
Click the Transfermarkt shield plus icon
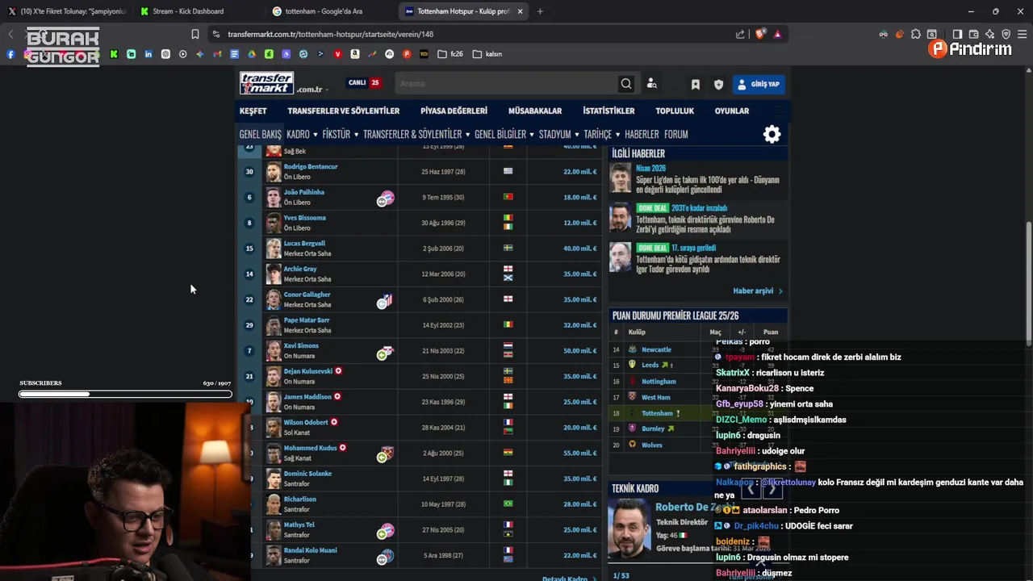tap(718, 84)
